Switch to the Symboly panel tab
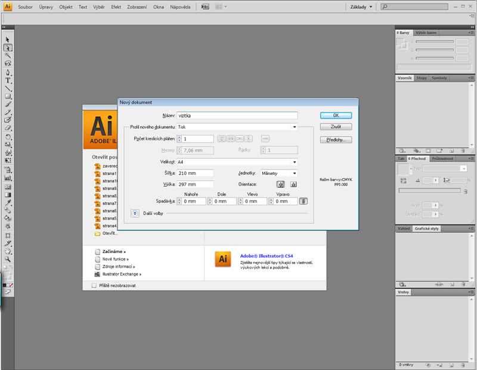 (439, 78)
